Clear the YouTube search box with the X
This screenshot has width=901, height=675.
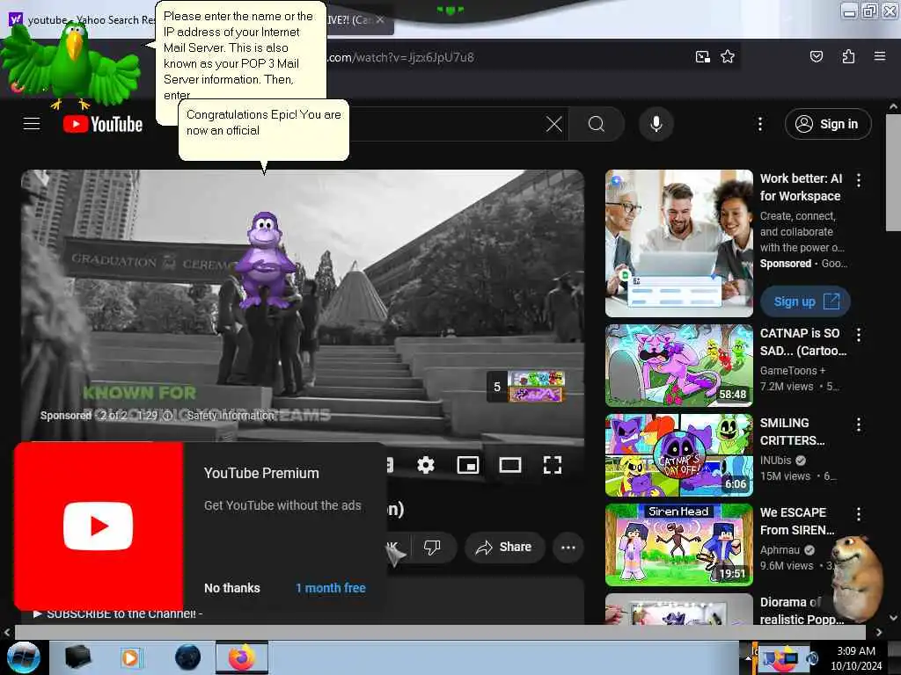coord(554,124)
